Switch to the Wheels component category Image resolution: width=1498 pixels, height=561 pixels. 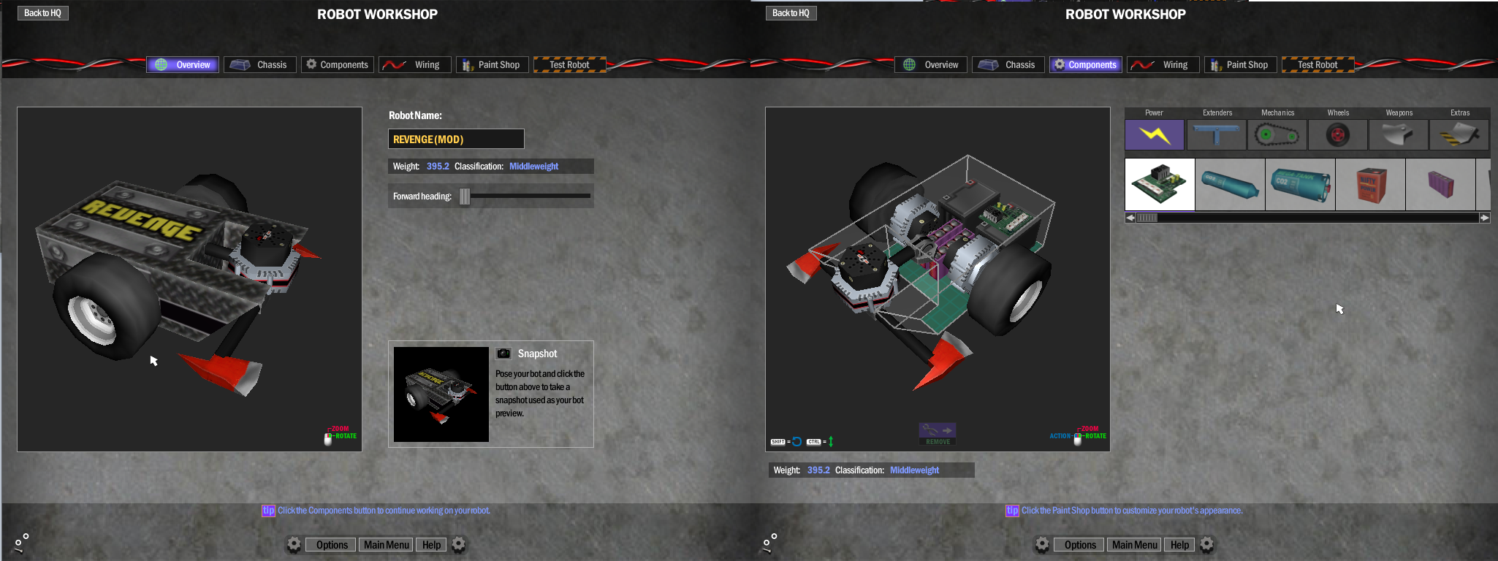point(1337,135)
